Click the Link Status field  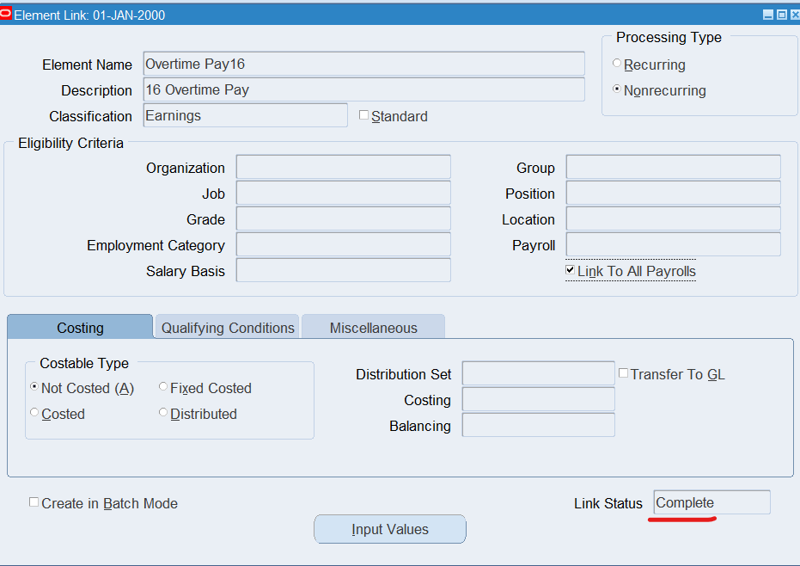point(711,503)
